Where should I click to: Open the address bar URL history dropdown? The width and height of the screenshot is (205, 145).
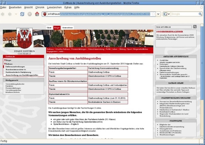(158, 14)
